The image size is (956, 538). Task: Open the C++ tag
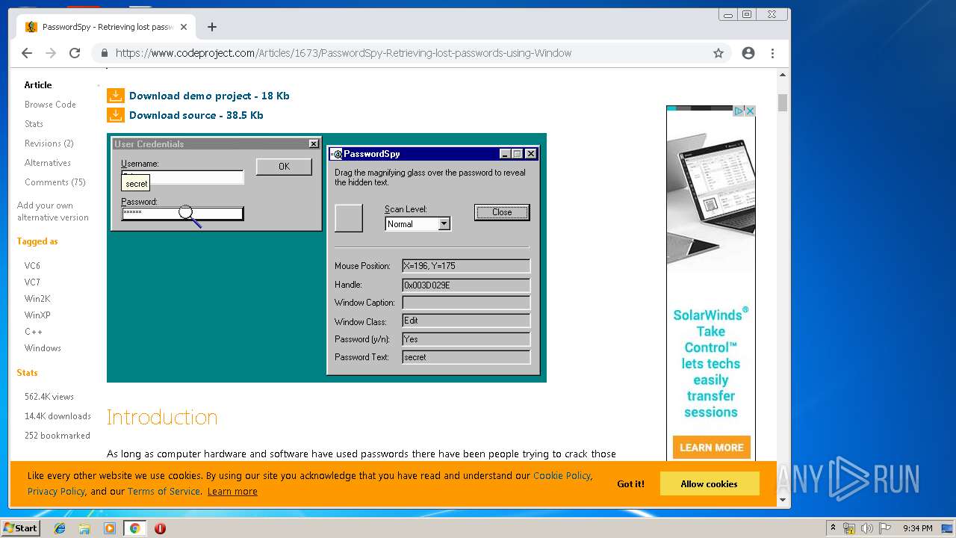(34, 332)
